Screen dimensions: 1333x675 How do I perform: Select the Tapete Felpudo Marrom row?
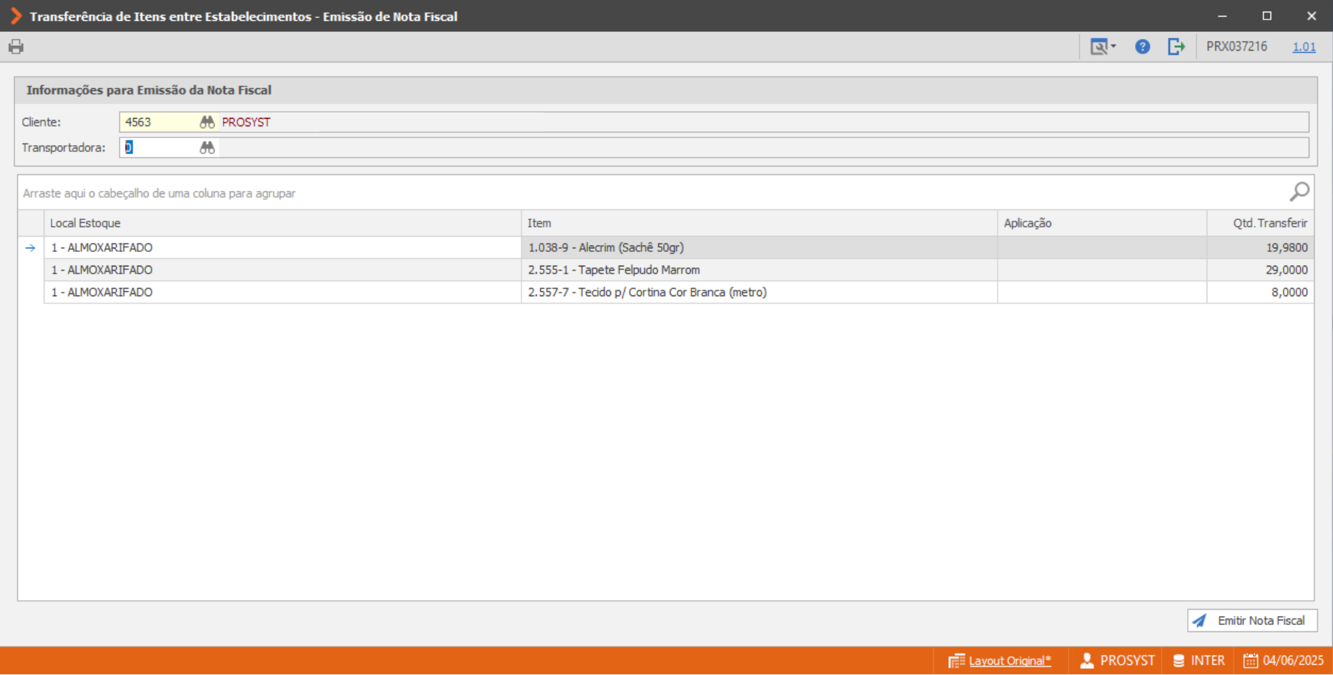pyautogui.click(x=678, y=270)
